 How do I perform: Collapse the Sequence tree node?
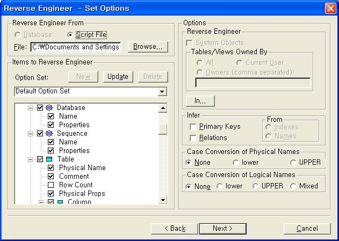tap(31, 134)
